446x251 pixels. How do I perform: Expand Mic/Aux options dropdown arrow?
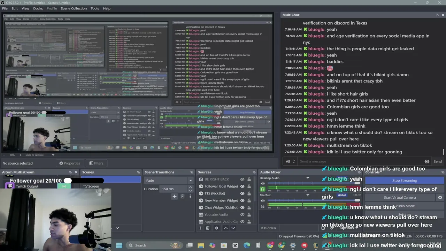[x=308, y=195]
